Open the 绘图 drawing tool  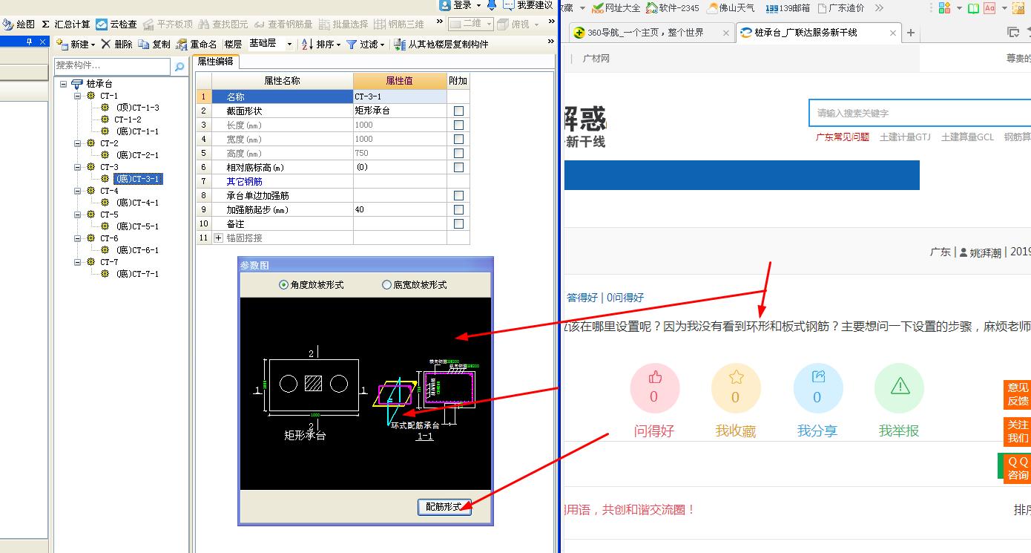pos(19,24)
